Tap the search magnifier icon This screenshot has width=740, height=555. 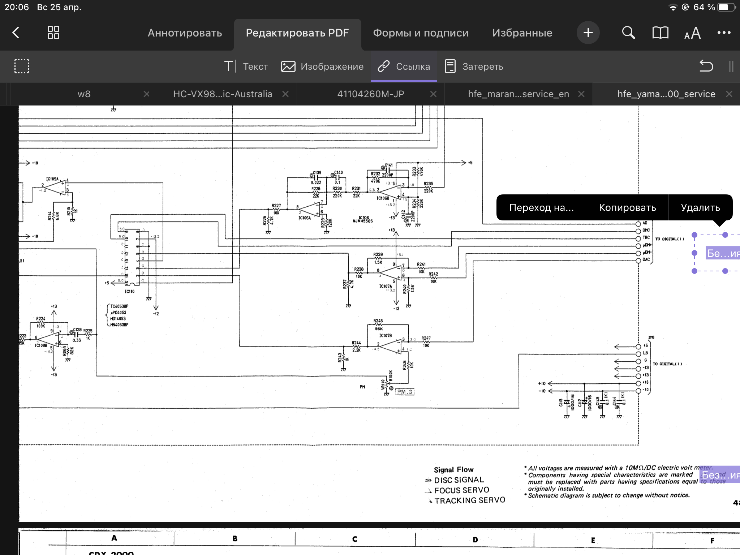[x=628, y=33]
